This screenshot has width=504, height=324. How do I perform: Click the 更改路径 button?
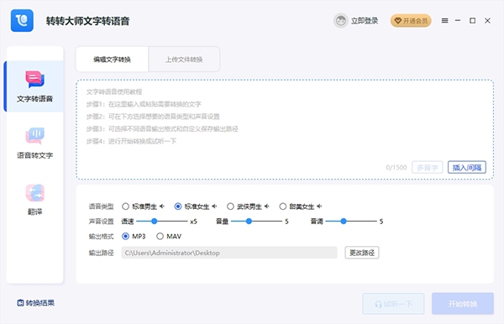[362, 253]
